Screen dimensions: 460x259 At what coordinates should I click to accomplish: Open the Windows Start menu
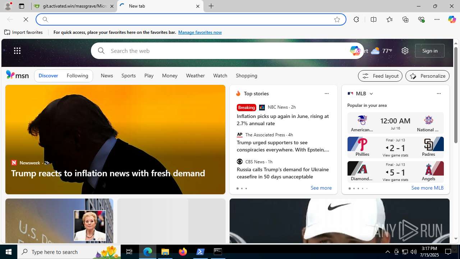(9, 252)
